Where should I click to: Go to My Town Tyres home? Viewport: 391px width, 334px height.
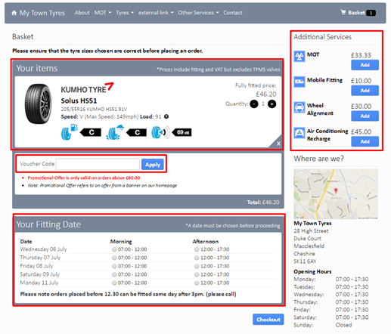tap(42, 13)
